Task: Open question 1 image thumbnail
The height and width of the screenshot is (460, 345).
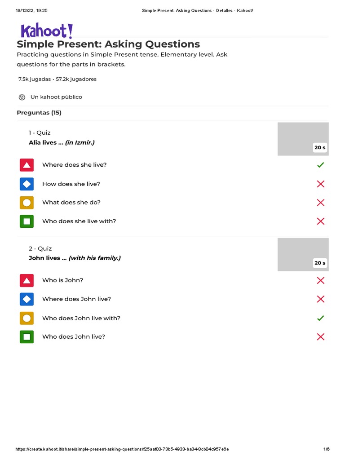Action: coord(303,139)
